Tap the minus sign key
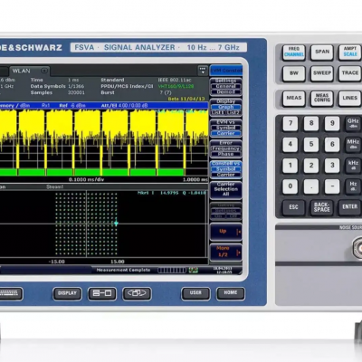362x362 pixels. [x=332, y=186]
